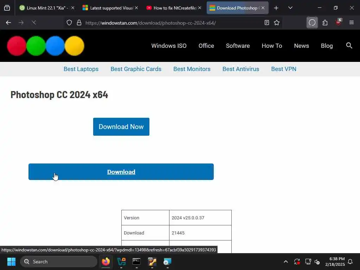Image resolution: width=360 pixels, height=270 pixels.
Task: Stop loading the page
Action: (34, 23)
